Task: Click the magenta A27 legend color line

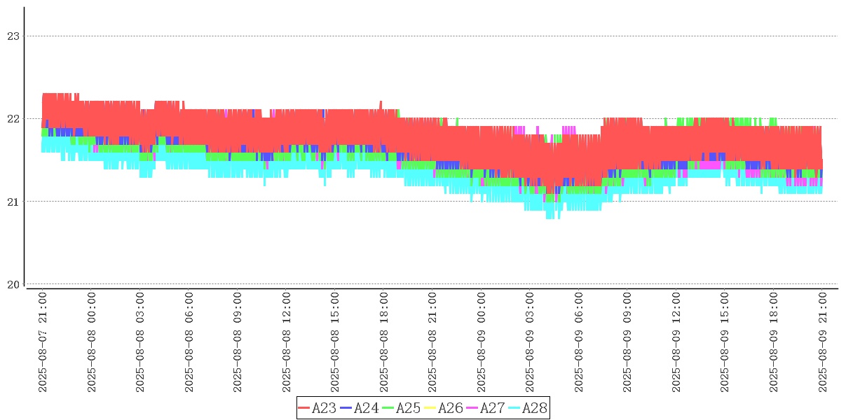Action: click(x=472, y=408)
